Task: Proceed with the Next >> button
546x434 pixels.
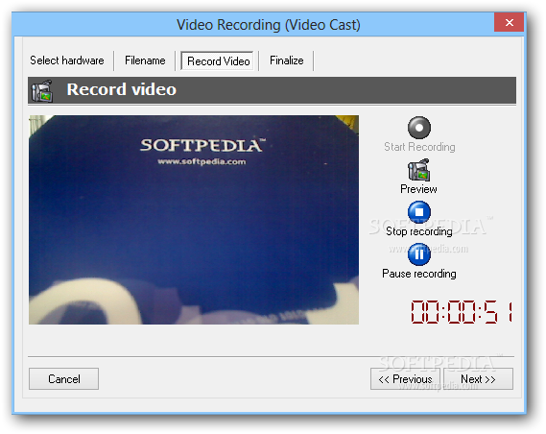Action: point(478,379)
